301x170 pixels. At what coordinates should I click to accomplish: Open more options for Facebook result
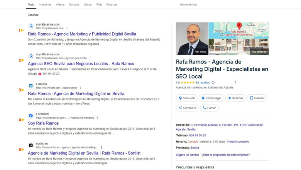pos(98,118)
